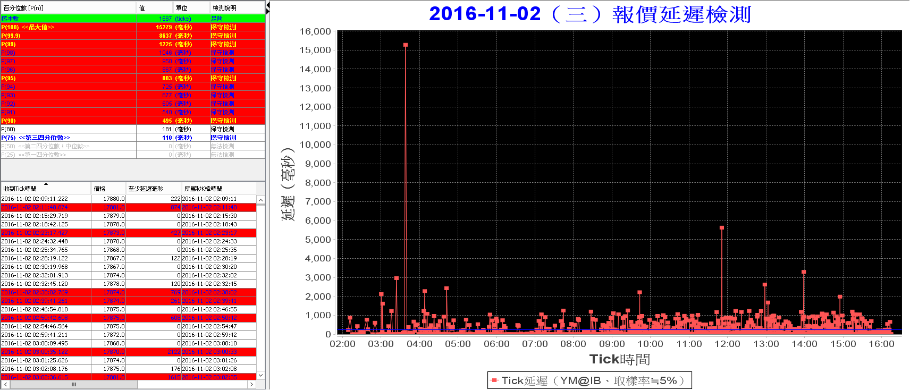Click the horizontal scrollbar thumb

74,384
